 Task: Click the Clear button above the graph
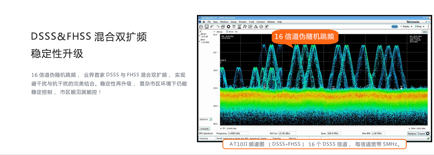coord(425,32)
